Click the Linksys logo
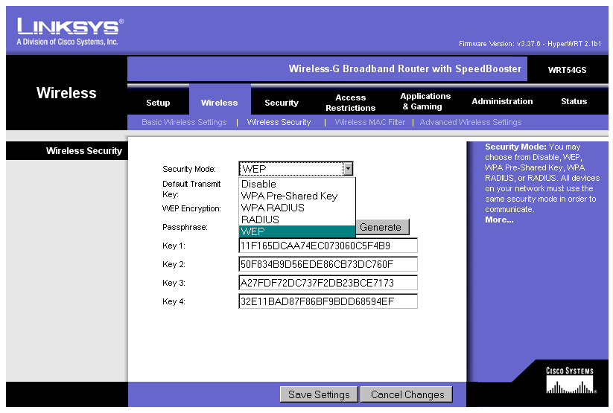 [70, 32]
